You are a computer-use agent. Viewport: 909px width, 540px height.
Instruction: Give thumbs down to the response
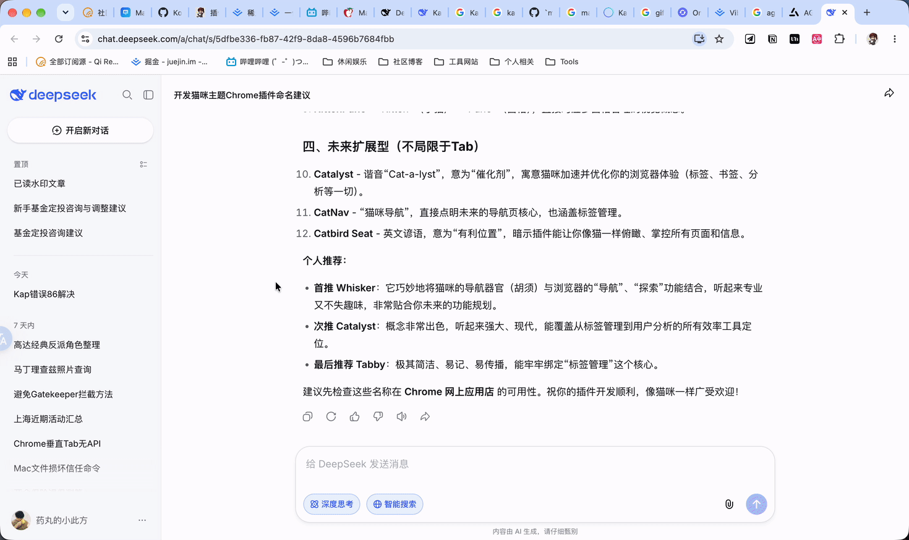[x=378, y=416]
